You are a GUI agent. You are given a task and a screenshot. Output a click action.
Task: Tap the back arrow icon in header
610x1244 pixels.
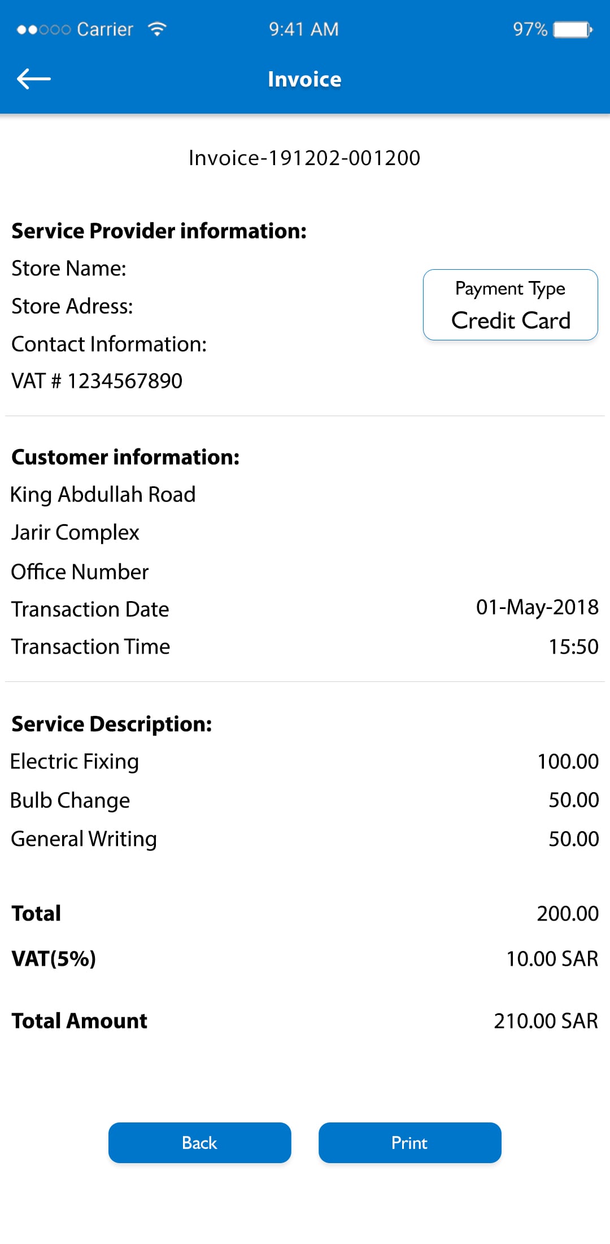coord(34,79)
